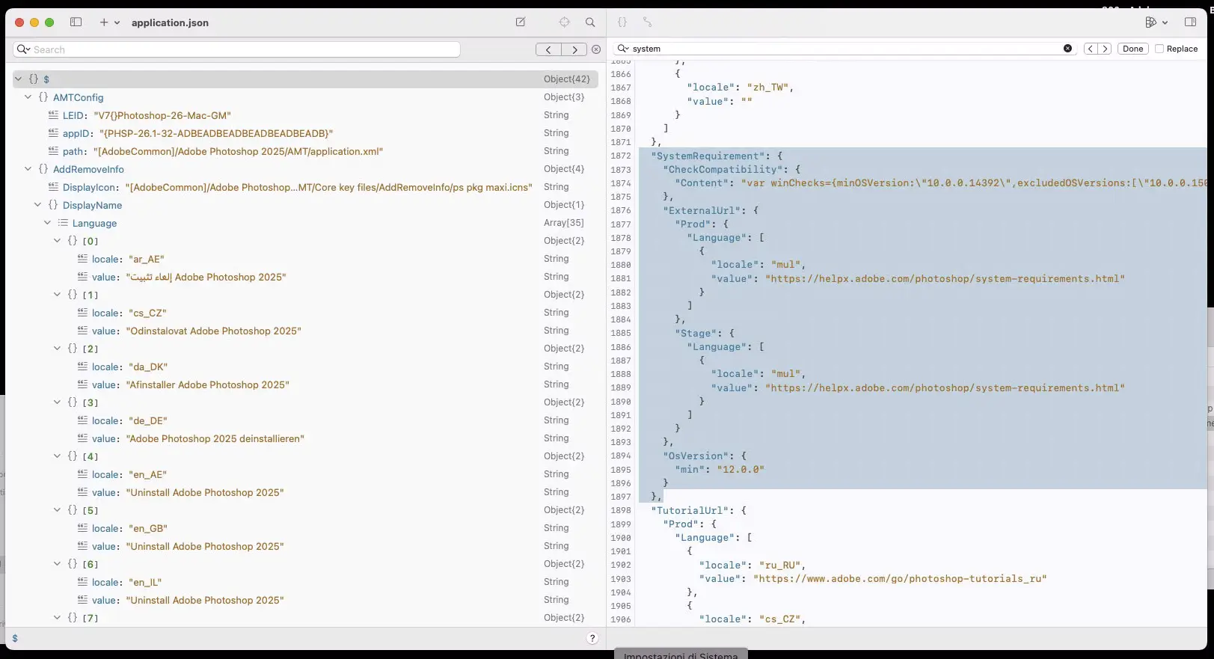Viewport: 1214px width, 659px height.
Task: Select locale "da_DK" row
Action: pyautogui.click(x=305, y=367)
